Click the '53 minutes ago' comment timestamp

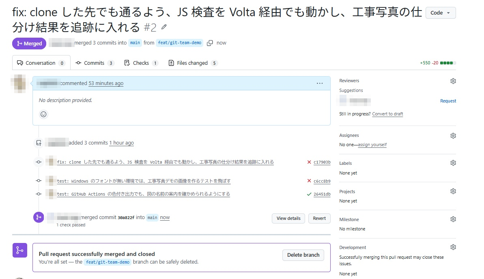click(x=106, y=83)
